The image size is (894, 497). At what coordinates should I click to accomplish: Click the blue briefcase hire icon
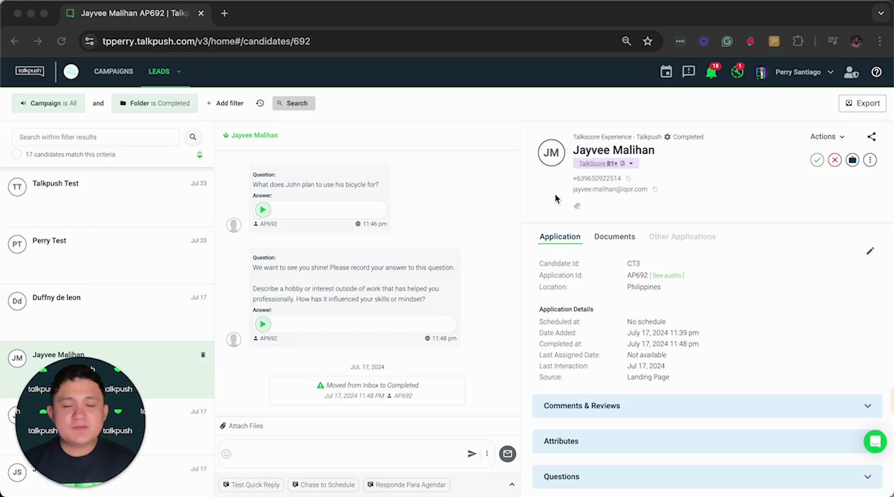(853, 160)
